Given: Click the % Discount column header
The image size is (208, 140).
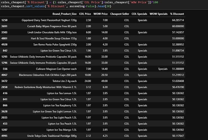Looking at the screenshot, I should 177,14.
